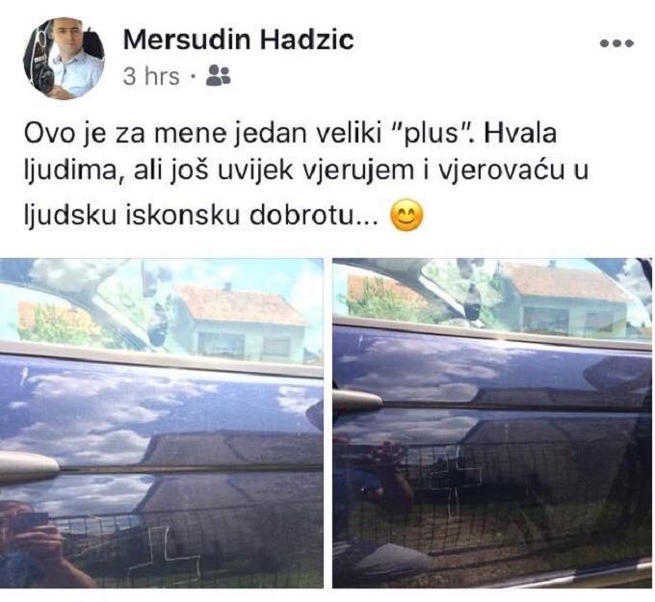Open Mersudin Hadzic's round profile picture
This screenshot has width=655, height=602.
pyautogui.click(x=64, y=58)
